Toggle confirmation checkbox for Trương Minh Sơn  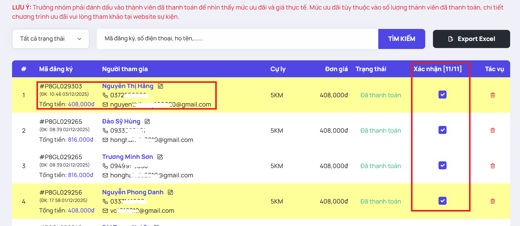pyautogui.click(x=442, y=166)
